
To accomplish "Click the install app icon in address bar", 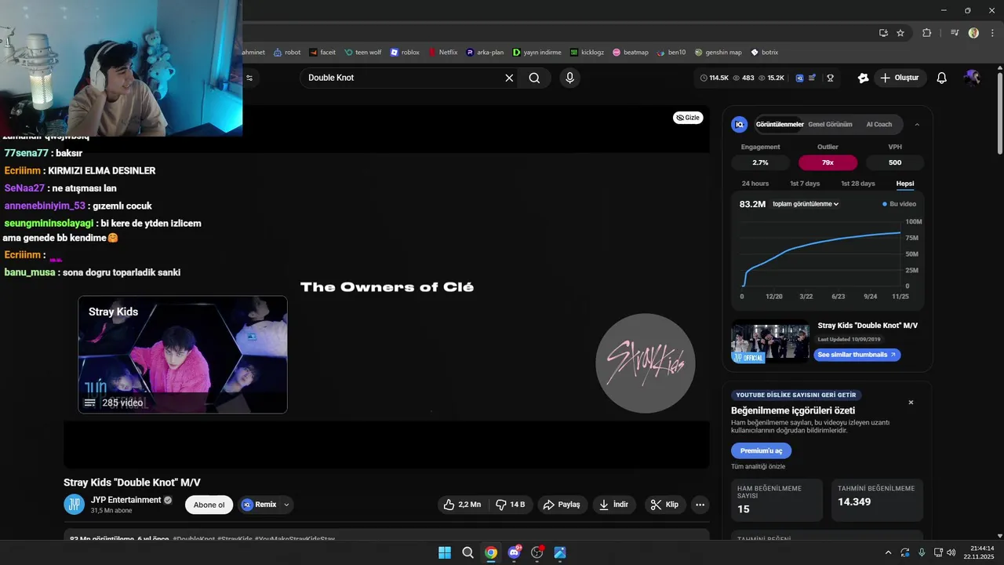I will pos(883,33).
